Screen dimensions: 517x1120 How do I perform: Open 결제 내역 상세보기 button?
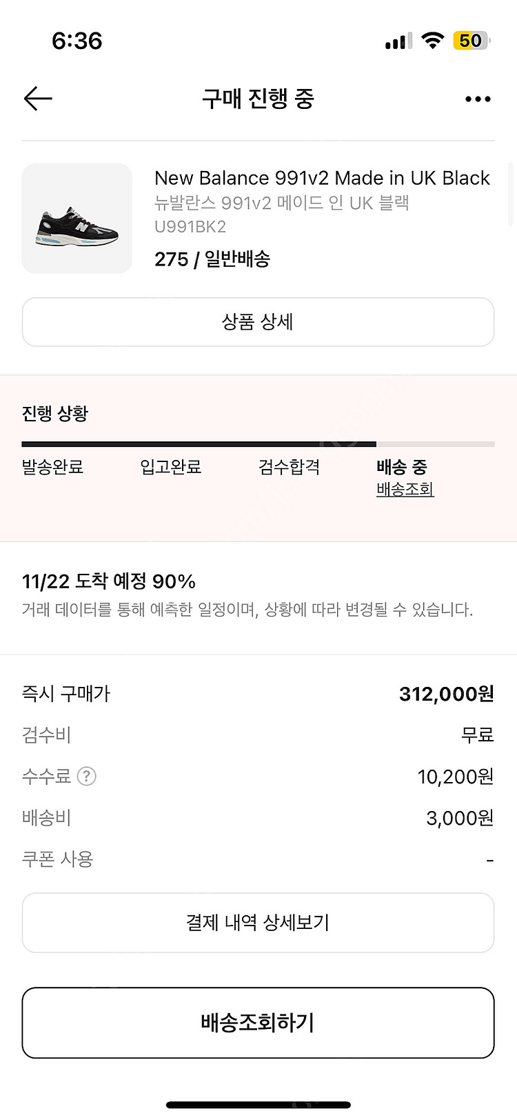(258, 923)
